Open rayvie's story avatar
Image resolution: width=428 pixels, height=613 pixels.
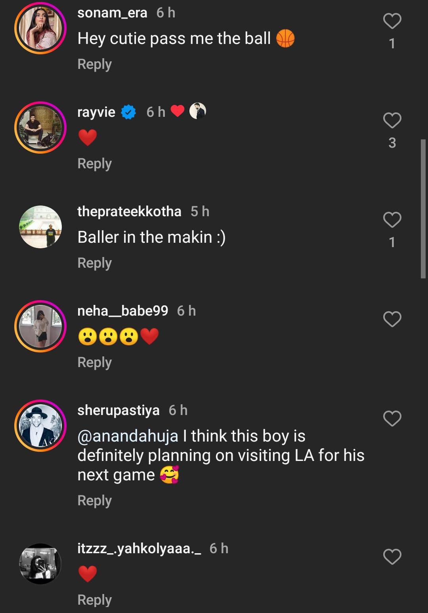pyautogui.click(x=40, y=128)
